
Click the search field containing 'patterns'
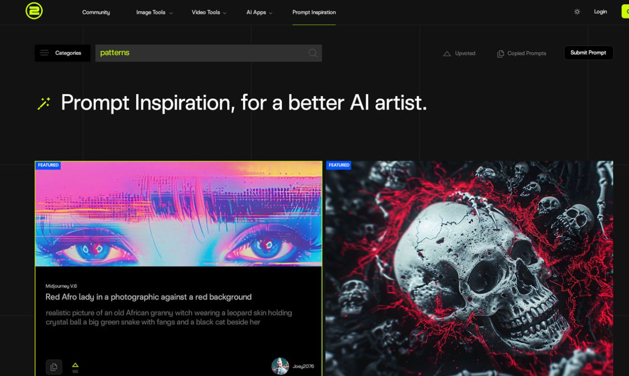pyautogui.click(x=209, y=53)
